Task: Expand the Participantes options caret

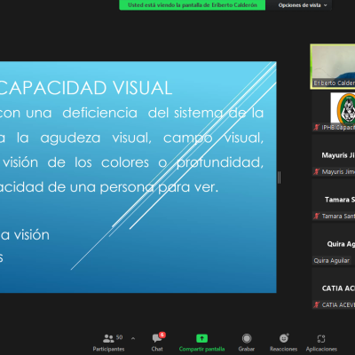Action: pyautogui.click(x=133, y=338)
